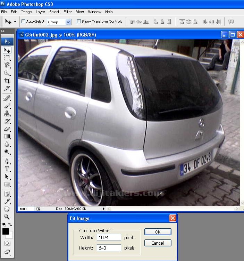This screenshot has width=244, height=261.
Task: Select the Eyedropper tool
Action: click(x=7, y=202)
